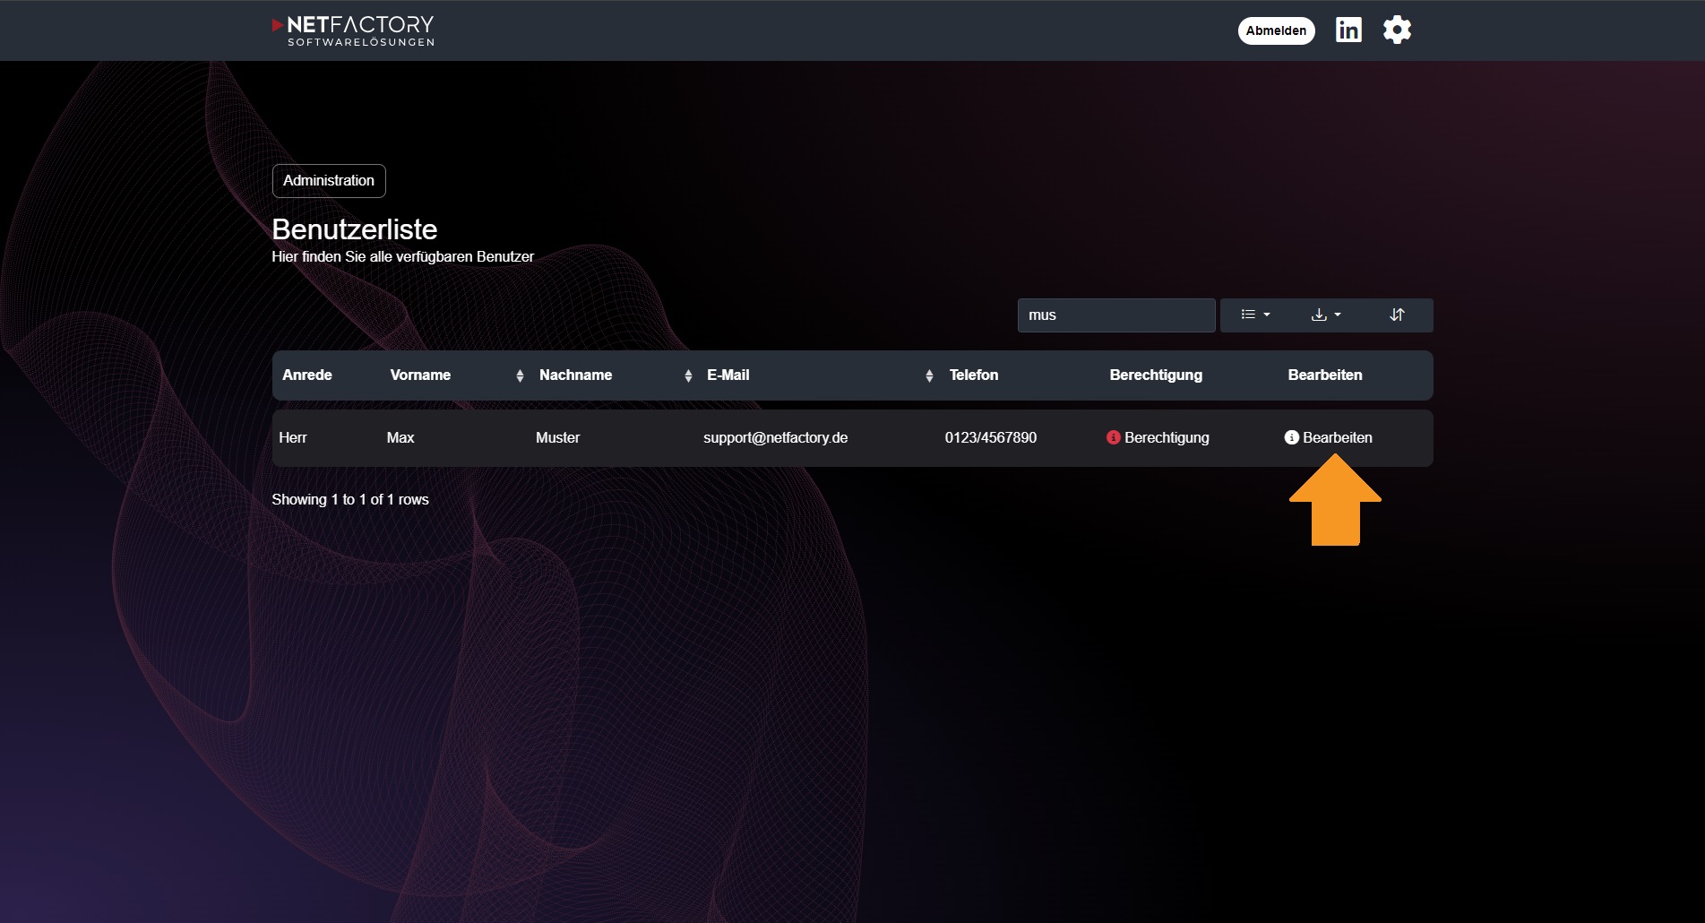
Task: Open the export download dropdown
Action: click(1326, 315)
